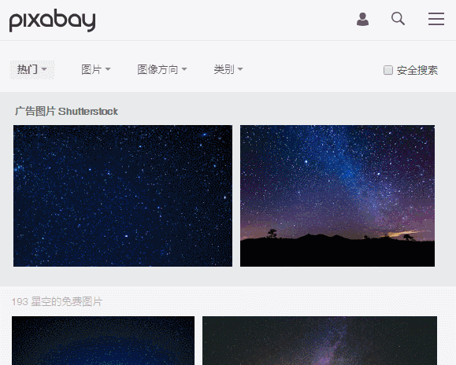Click the Pixabay logo

coord(52,20)
